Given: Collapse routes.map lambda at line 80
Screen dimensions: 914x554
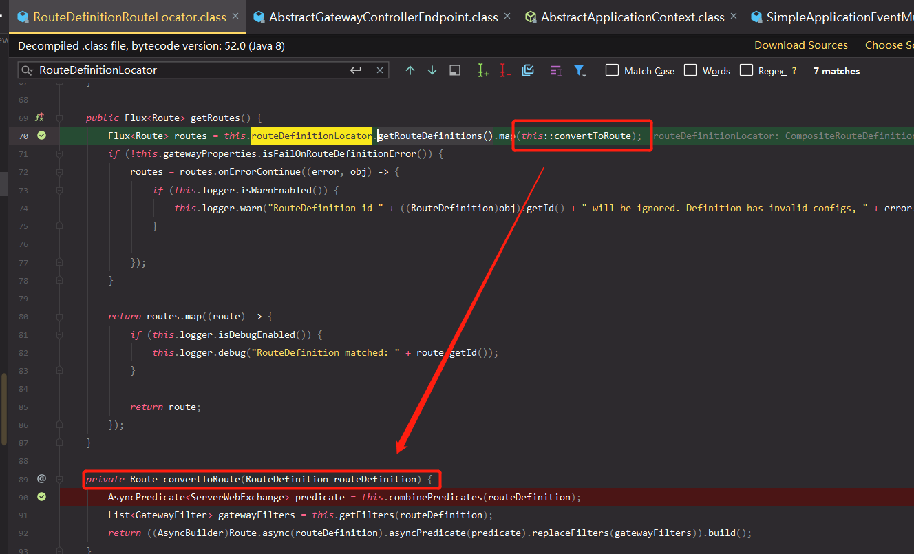Looking at the screenshot, I should coord(60,316).
